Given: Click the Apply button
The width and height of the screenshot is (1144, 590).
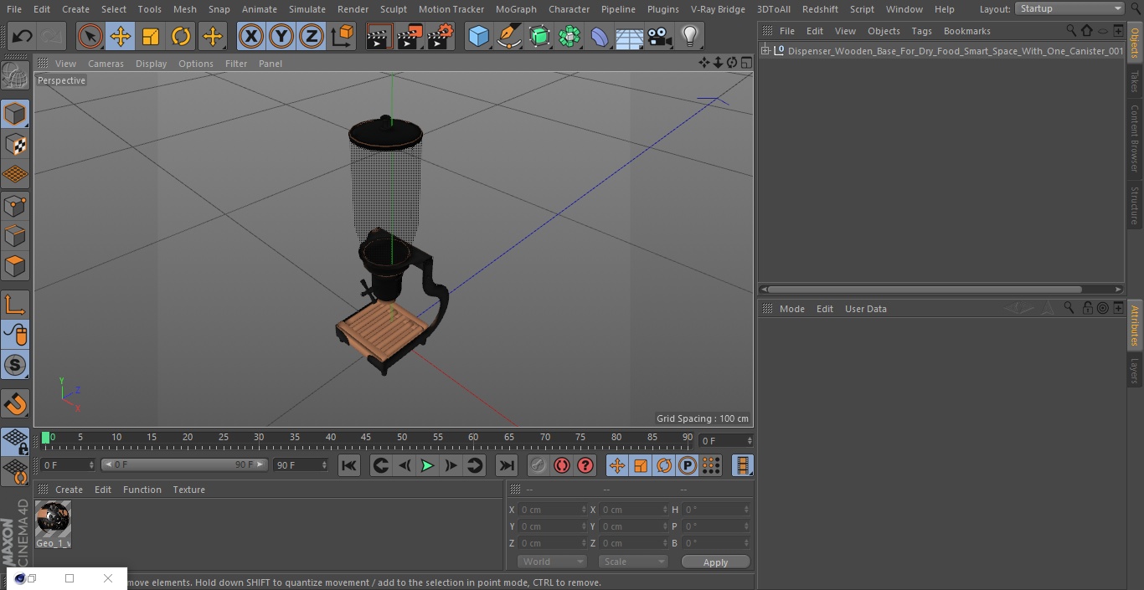Looking at the screenshot, I should click(715, 562).
